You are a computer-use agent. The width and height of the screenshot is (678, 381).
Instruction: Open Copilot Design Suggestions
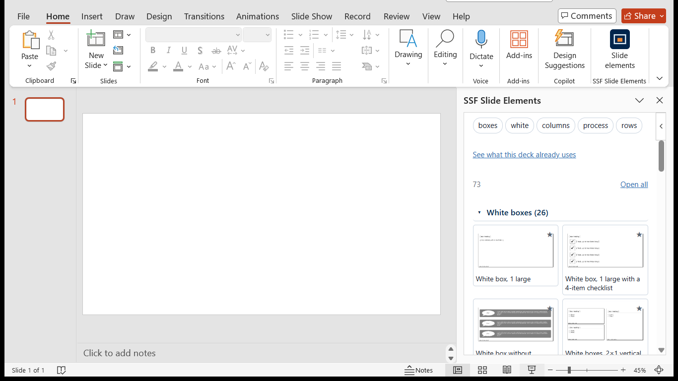click(x=564, y=49)
